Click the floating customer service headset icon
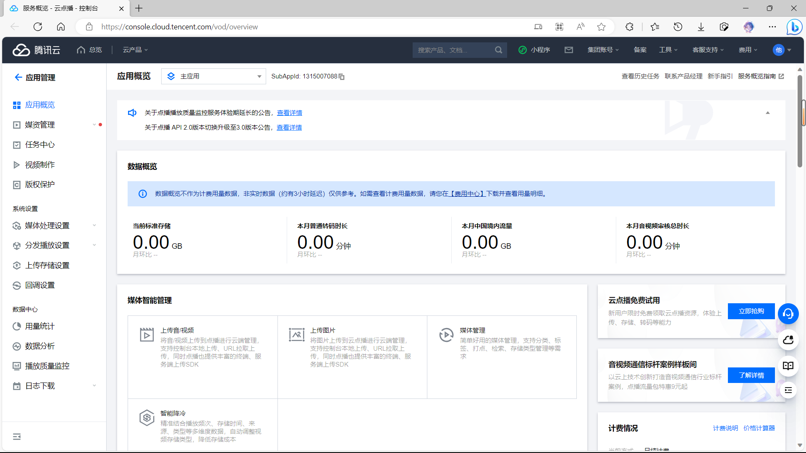 788,314
